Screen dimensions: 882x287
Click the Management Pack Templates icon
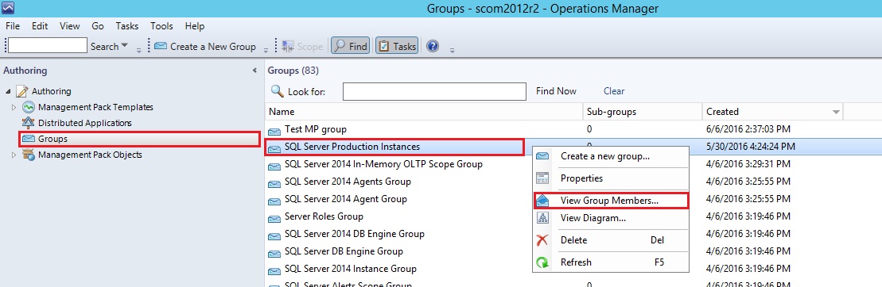click(x=29, y=107)
